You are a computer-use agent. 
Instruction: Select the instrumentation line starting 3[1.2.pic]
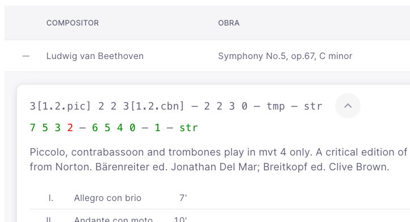coord(176,106)
